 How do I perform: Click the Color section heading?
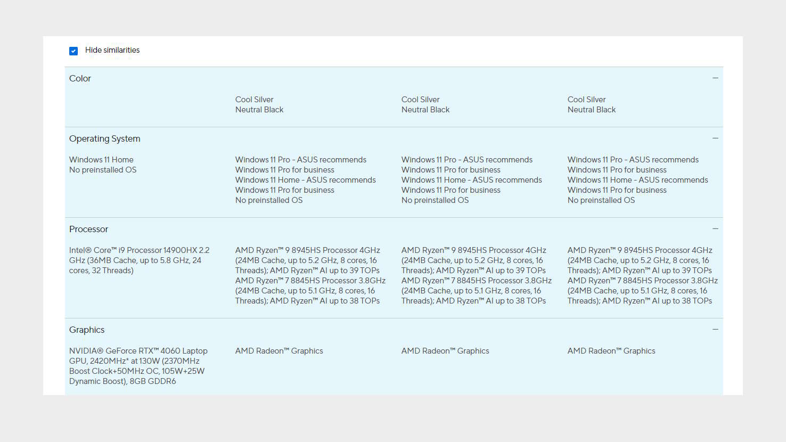[x=80, y=78]
